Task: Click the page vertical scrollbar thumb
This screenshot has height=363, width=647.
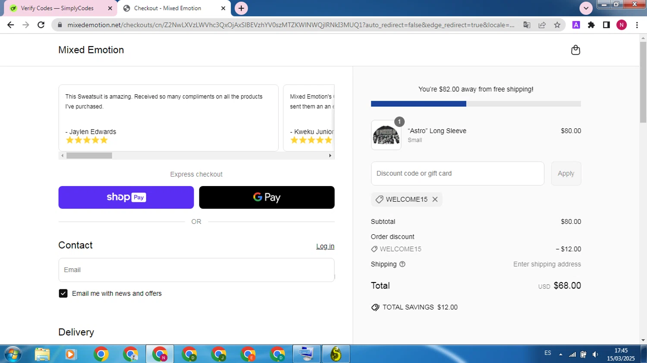Action: tap(643, 82)
